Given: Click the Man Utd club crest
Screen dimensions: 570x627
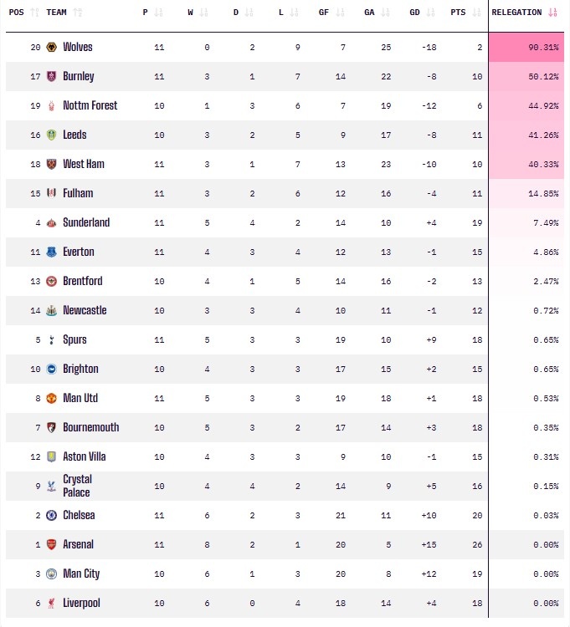Looking at the screenshot, I should 52,399.
